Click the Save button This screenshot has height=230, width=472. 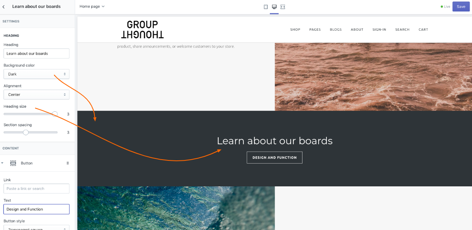461,7
